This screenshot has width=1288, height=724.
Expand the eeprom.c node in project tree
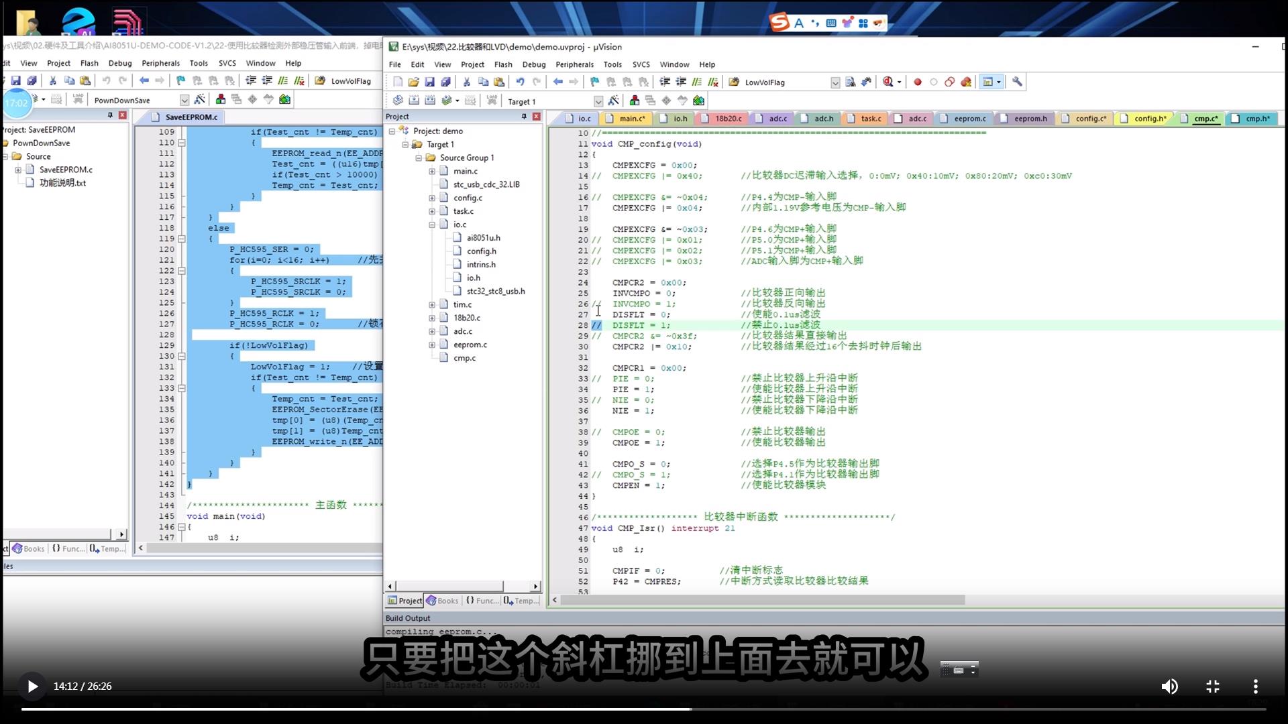coord(432,345)
